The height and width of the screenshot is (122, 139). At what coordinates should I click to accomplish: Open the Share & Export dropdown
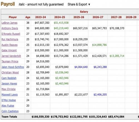pyautogui.click(x=79, y=4)
